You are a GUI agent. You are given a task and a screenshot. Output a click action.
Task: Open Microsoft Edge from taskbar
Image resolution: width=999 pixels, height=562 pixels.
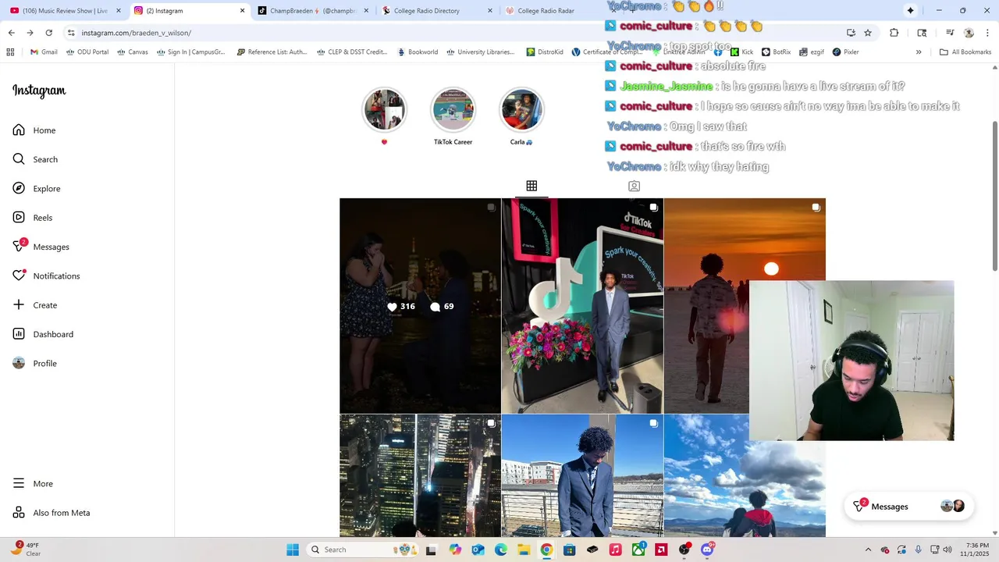[x=501, y=550]
